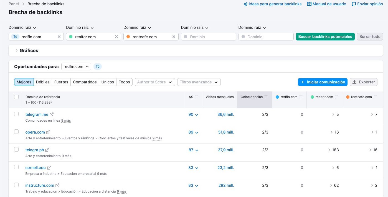Open Oportunidades para redfin.com dropdown
Screen dimensions: 388x197
(x=76, y=66)
